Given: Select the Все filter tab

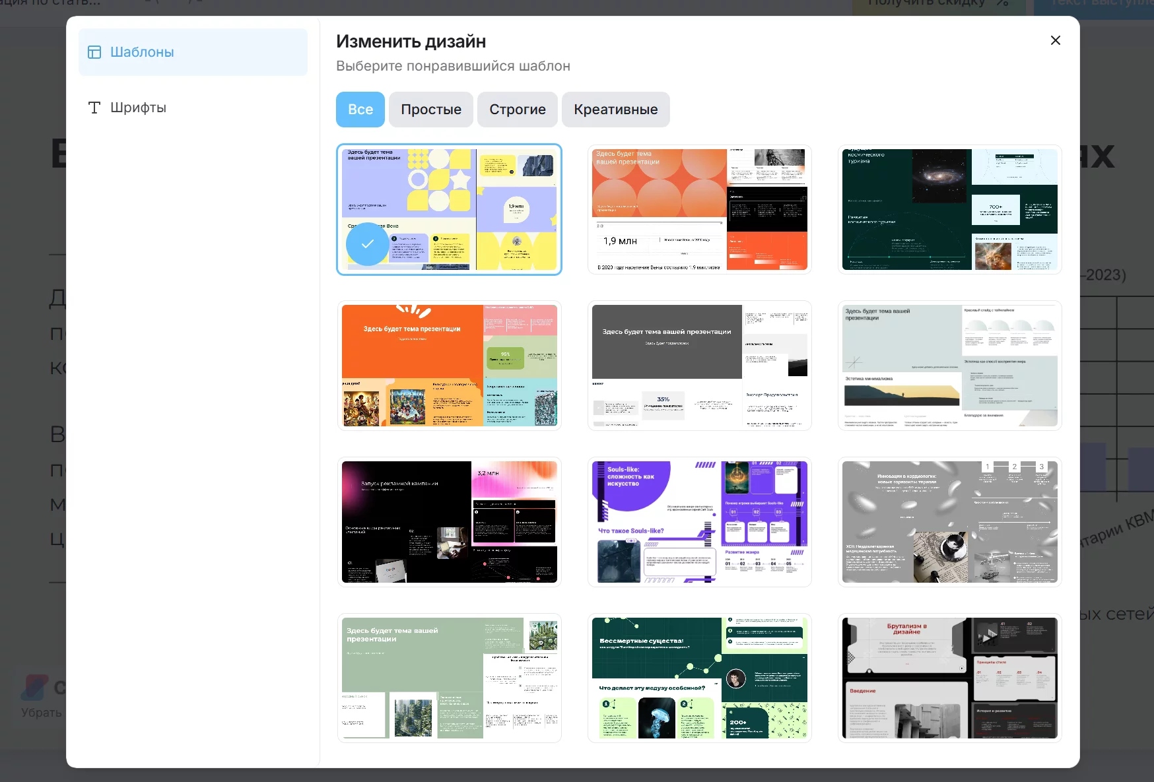Looking at the screenshot, I should click(x=360, y=110).
